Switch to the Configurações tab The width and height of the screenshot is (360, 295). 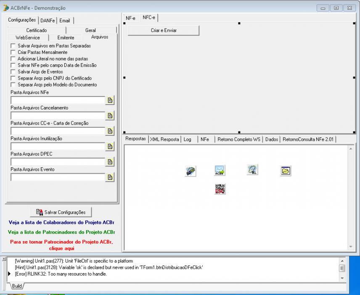22,20
